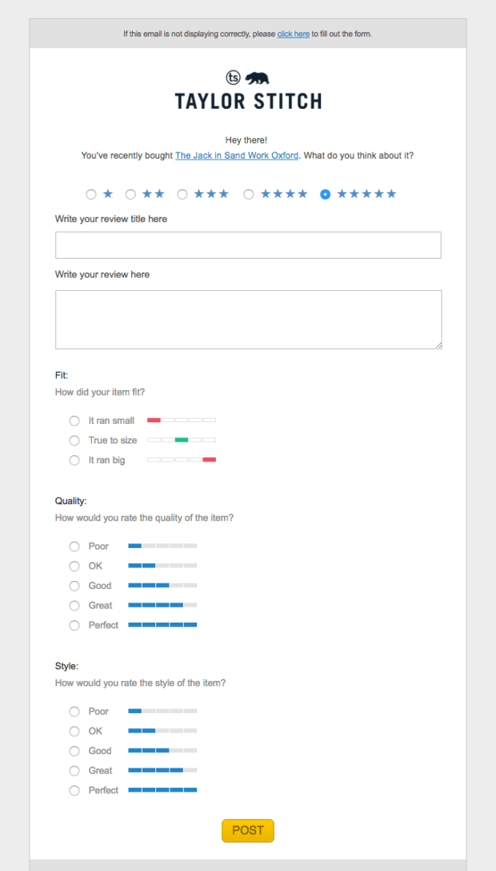This screenshot has width=496, height=871.
Task: Click the green 'True to size' fit bar
Action: coord(182,440)
